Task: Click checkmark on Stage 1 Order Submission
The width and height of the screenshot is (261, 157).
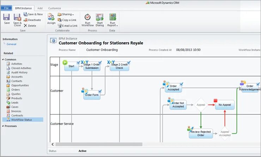Action: click(x=100, y=63)
